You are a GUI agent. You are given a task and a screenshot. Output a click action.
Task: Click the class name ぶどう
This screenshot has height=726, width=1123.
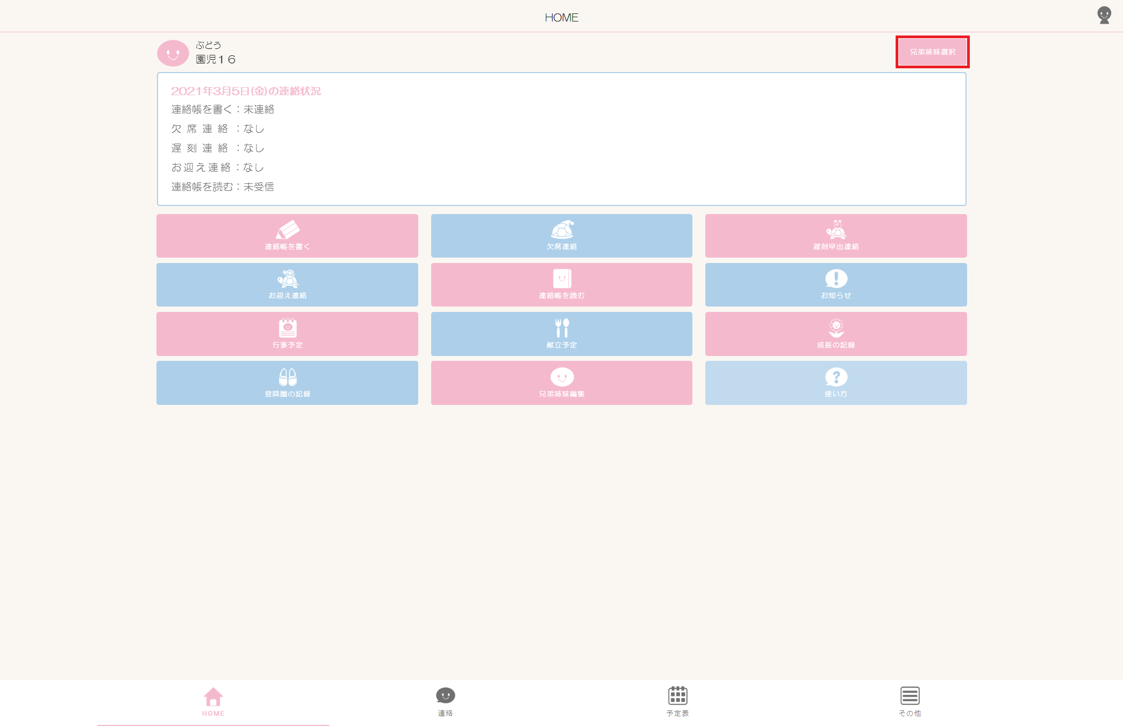coord(208,45)
